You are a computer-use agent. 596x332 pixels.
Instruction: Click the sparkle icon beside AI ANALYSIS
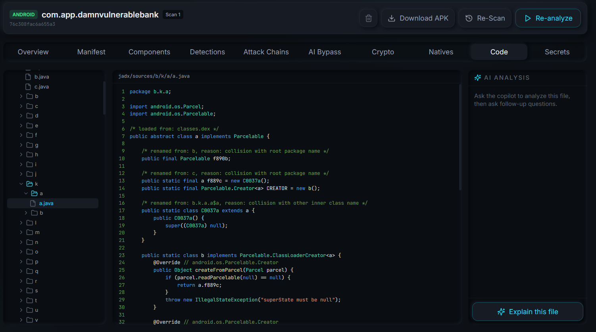(x=478, y=78)
